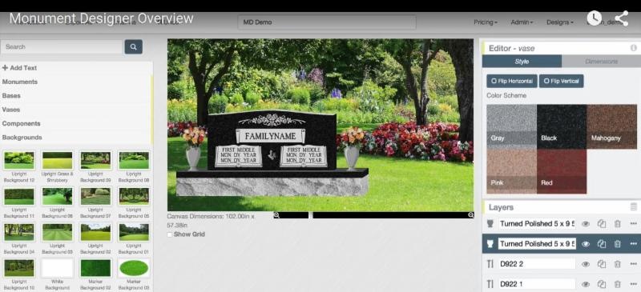This screenshot has width=641, height=292.
Task: Delete the first Turned Polished vase layer
Action: click(617, 224)
